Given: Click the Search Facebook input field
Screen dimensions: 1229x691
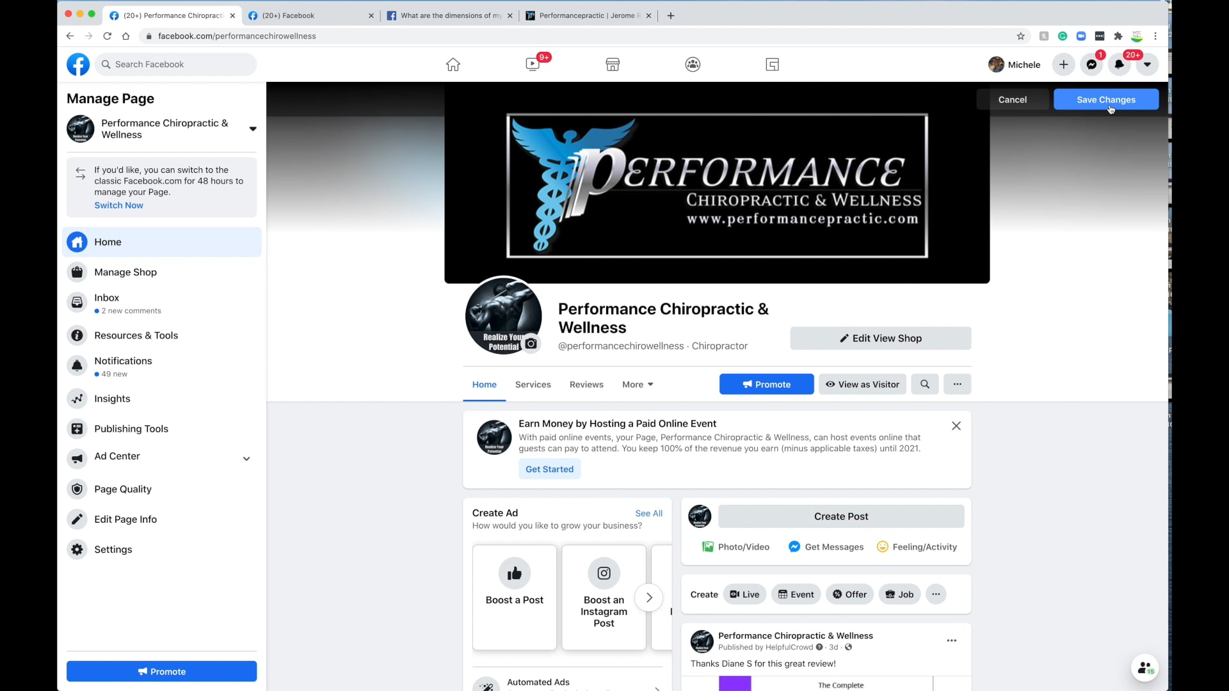Looking at the screenshot, I should (x=176, y=64).
